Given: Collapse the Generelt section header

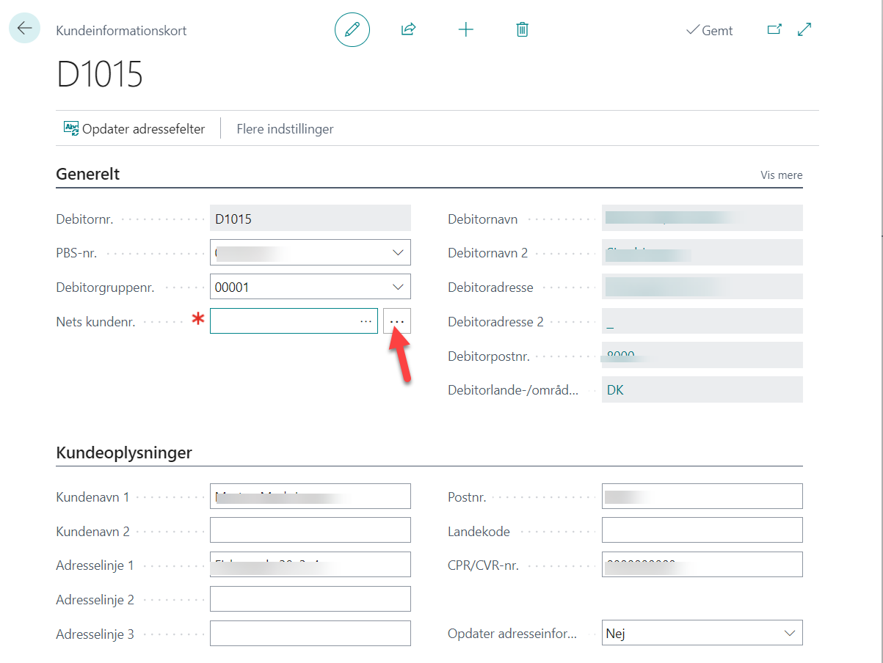Looking at the screenshot, I should click(x=88, y=174).
